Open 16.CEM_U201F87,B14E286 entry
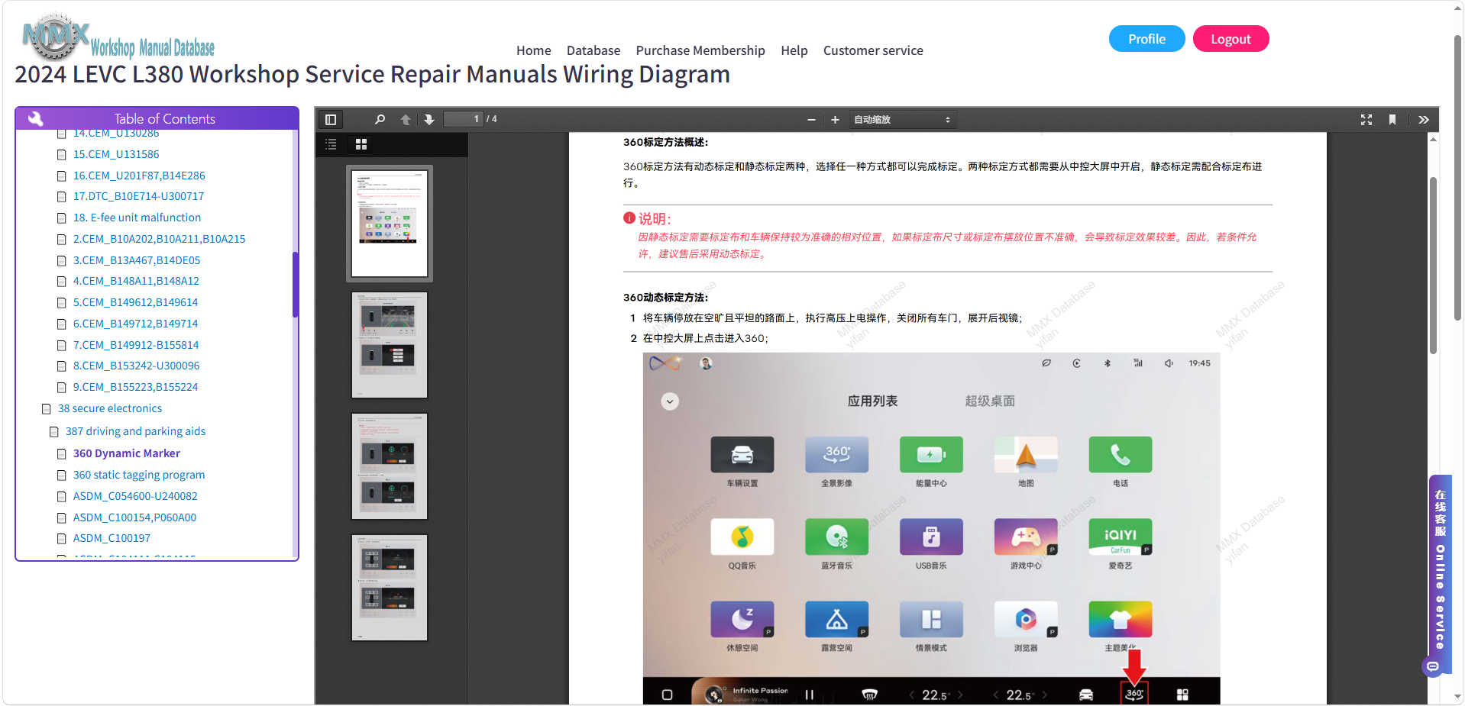This screenshot has height=706, width=1465. point(139,176)
